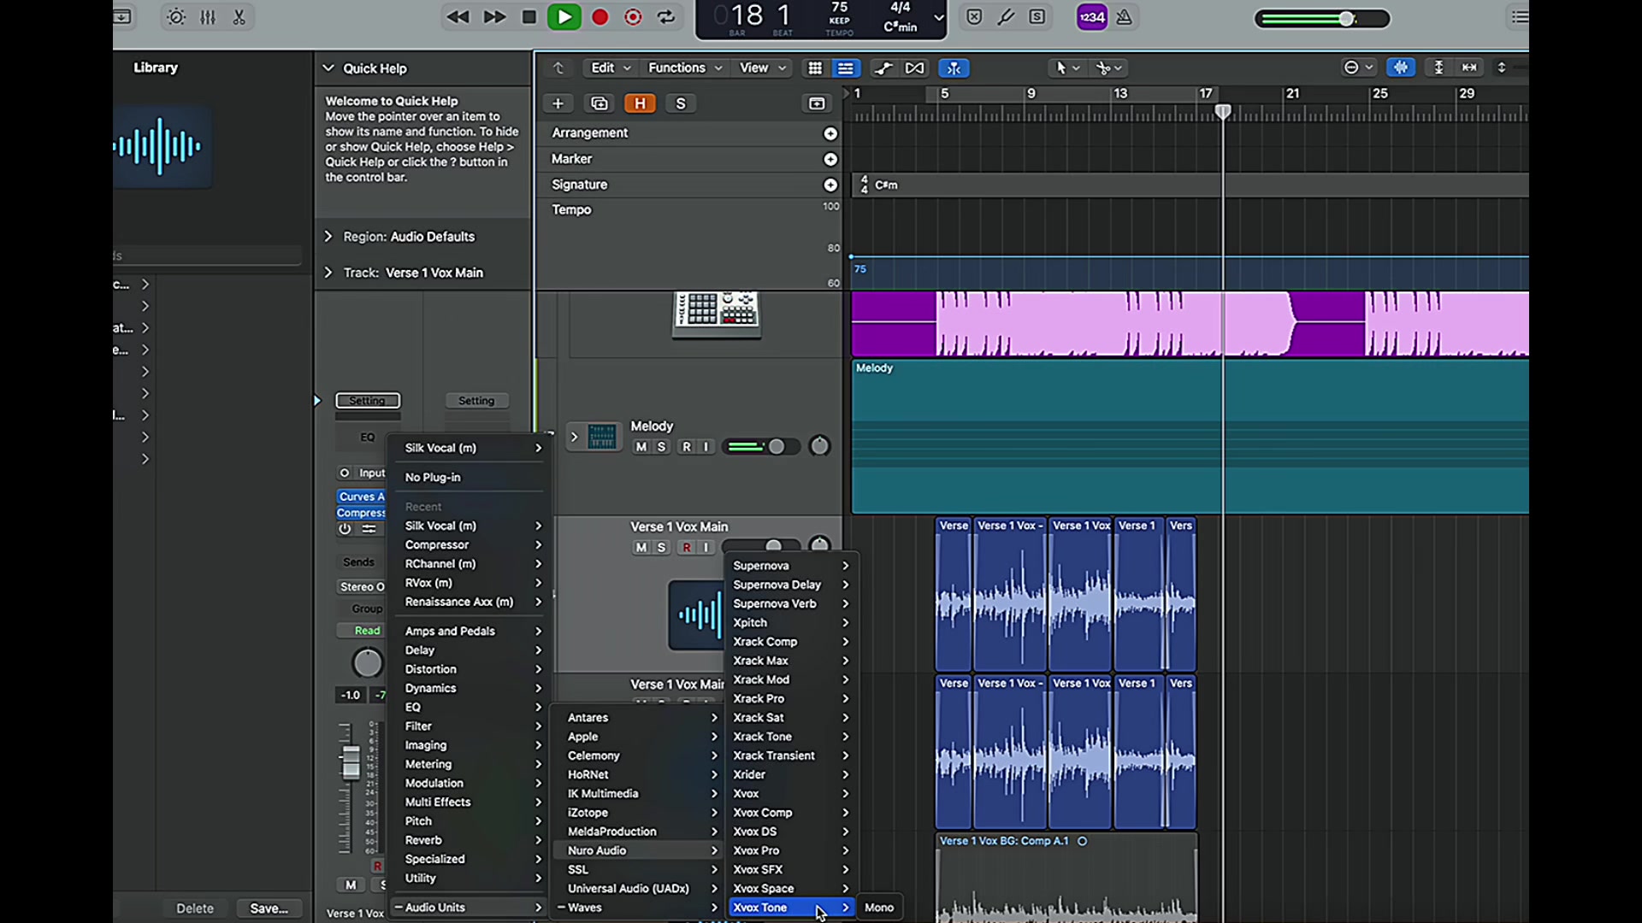Open the View menu in Tracks area
The image size is (1642, 923).
click(762, 68)
